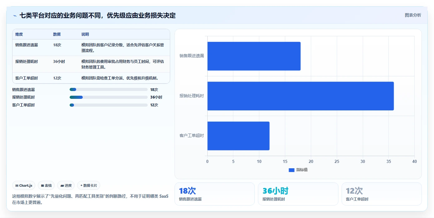
Task: Click the 18次 progress value
Action: point(154,89)
